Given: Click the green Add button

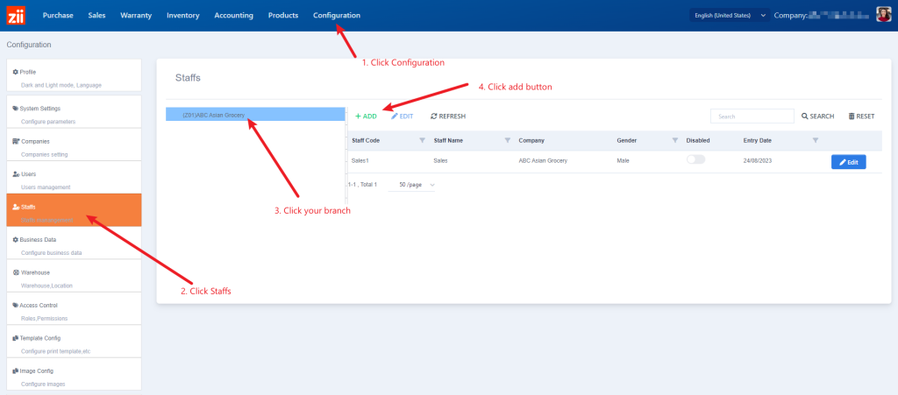Looking at the screenshot, I should tap(366, 116).
